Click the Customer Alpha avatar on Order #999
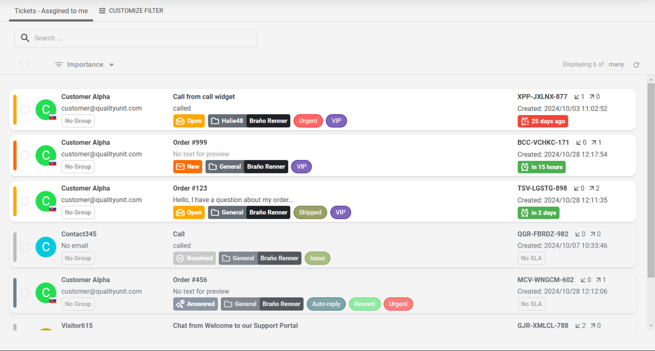 (x=46, y=155)
